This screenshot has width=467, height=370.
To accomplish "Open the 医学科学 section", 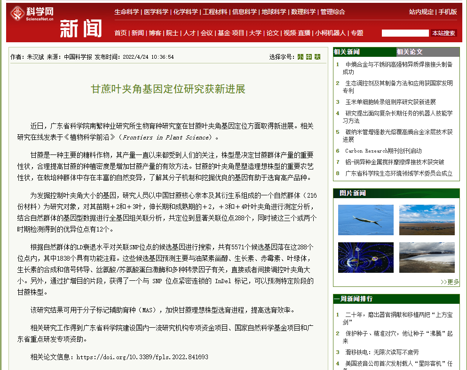I will [x=156, y=12].
